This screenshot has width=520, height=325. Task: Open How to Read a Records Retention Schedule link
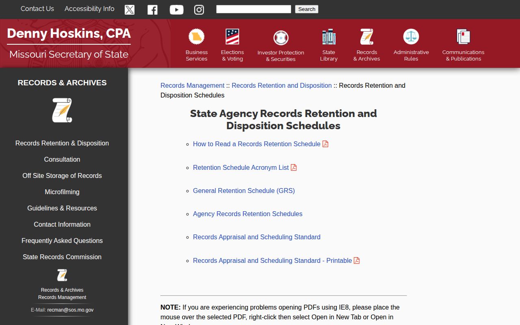[257, 144]
